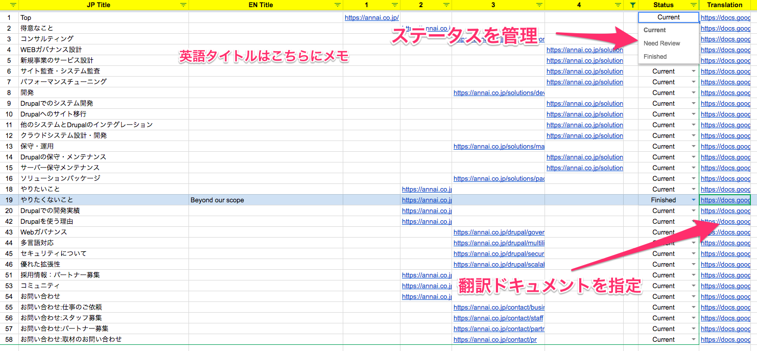Image resolution: width=757 pixels, height=351 pixels.
Task: Select the 'Beyond our scope' cell
Action: (x=266, y=200)
